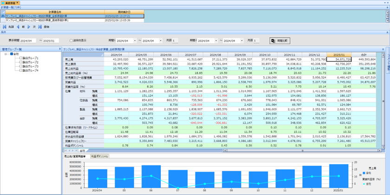Select the statement row サンプル41 全部原価計算
390x195 pixels.
point(75,16)
